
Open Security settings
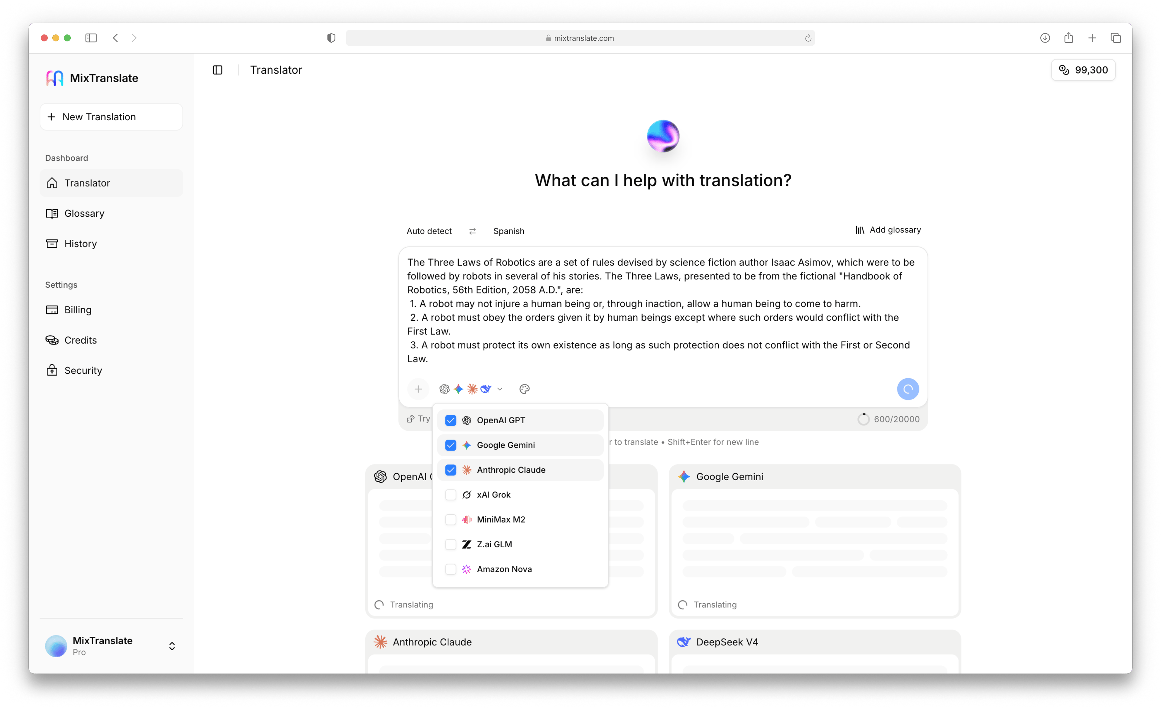[x=111, y=370]
